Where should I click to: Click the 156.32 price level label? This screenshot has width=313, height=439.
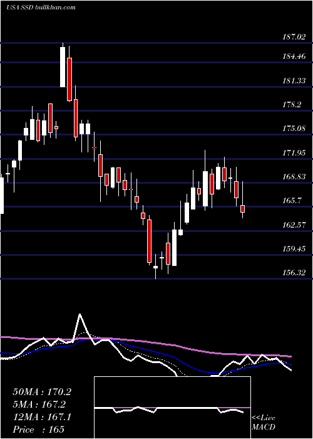pos(294,272)
